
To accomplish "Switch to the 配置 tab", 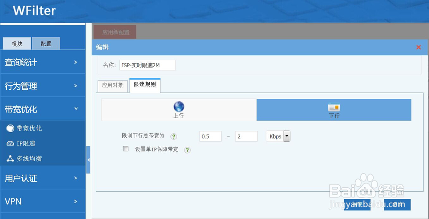I will (x=46, y=44).
